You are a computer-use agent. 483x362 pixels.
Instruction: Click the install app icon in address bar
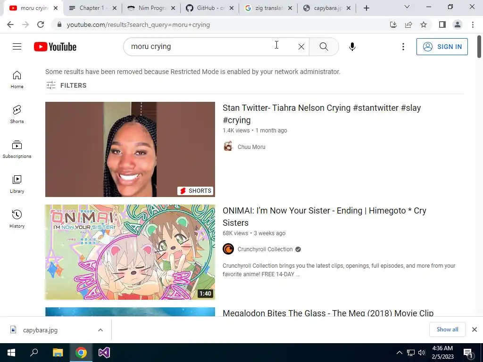(x=393, y=25)
